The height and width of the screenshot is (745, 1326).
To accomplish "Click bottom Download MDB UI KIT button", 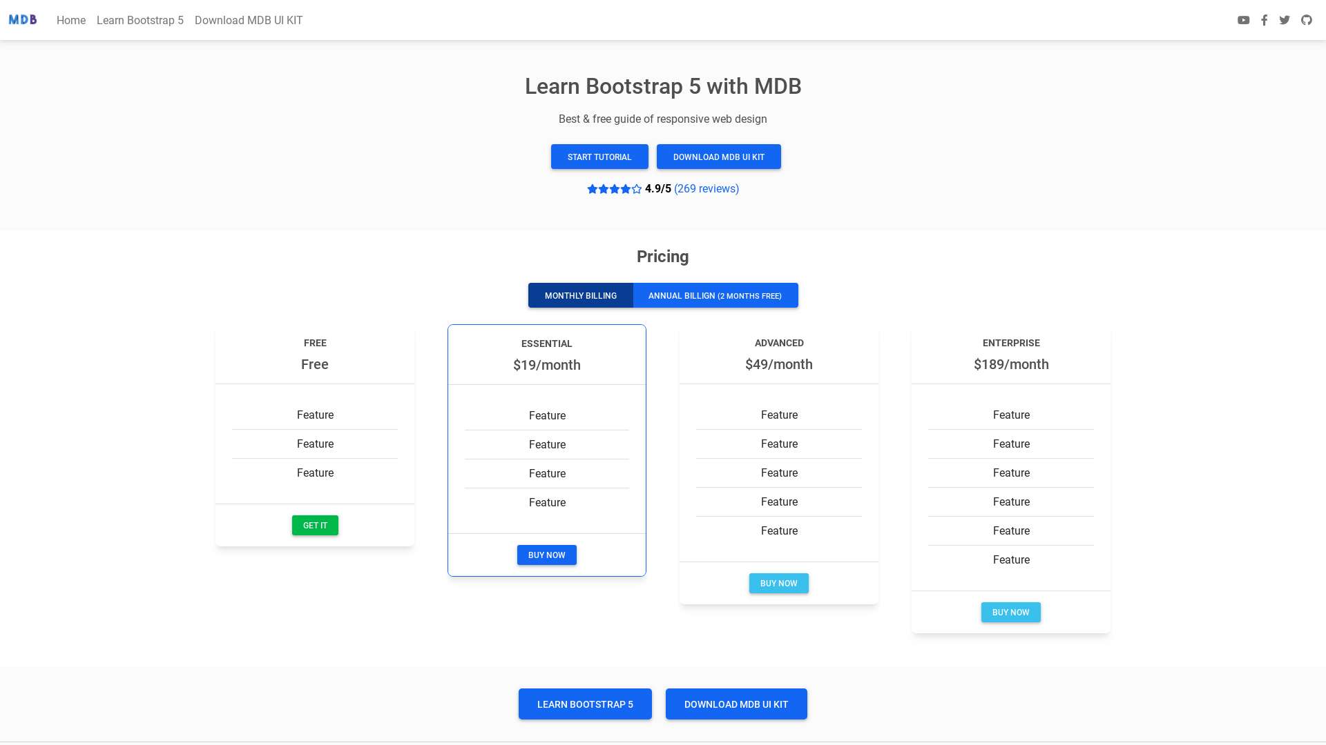I will click(736, 704).
